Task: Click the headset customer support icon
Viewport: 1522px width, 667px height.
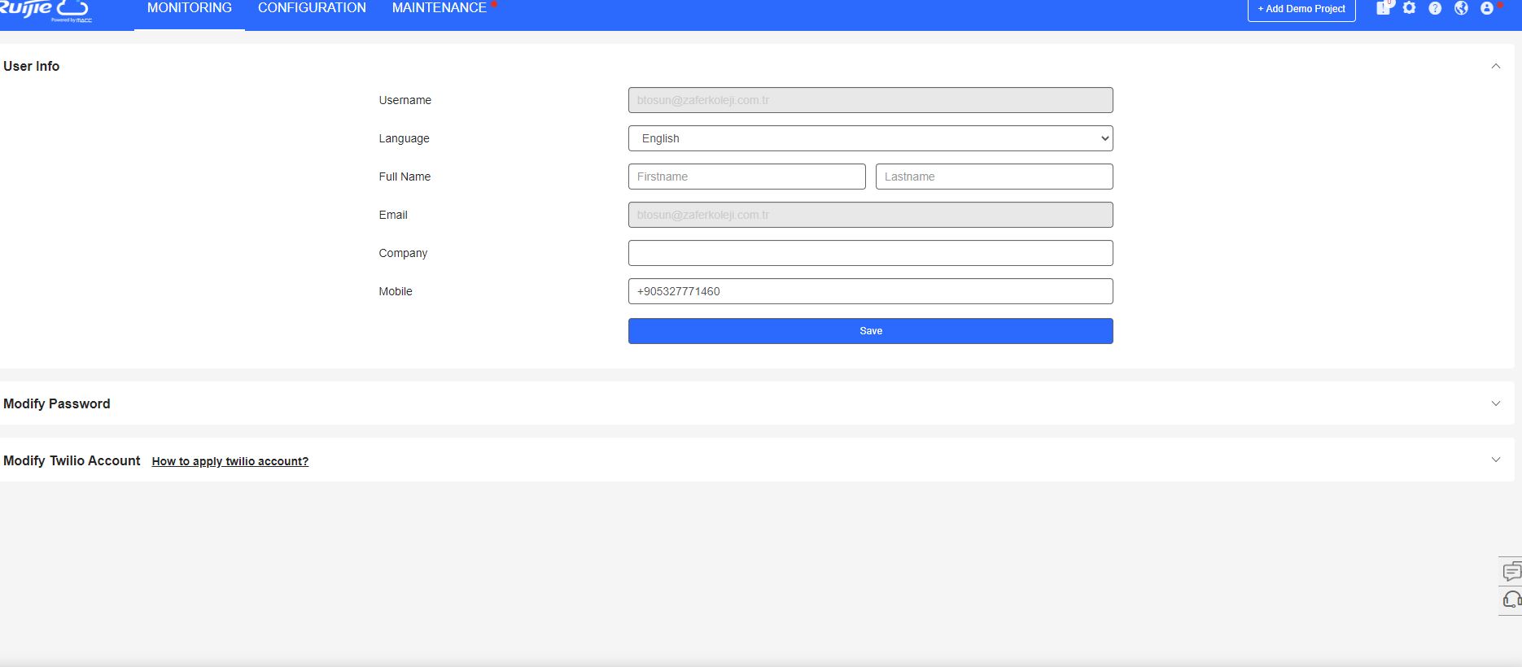Action: 1511,600
